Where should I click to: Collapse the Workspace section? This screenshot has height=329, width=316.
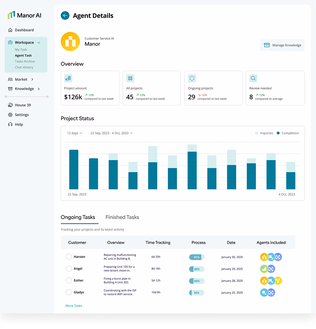pyautogui.click(x=38, y=42)
